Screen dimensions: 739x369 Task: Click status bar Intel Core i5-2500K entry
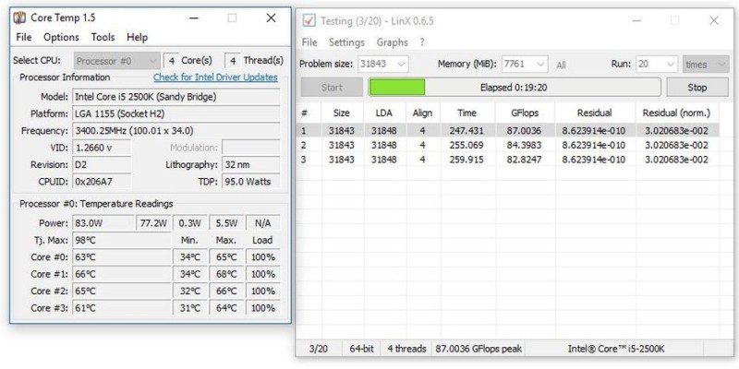616,349
